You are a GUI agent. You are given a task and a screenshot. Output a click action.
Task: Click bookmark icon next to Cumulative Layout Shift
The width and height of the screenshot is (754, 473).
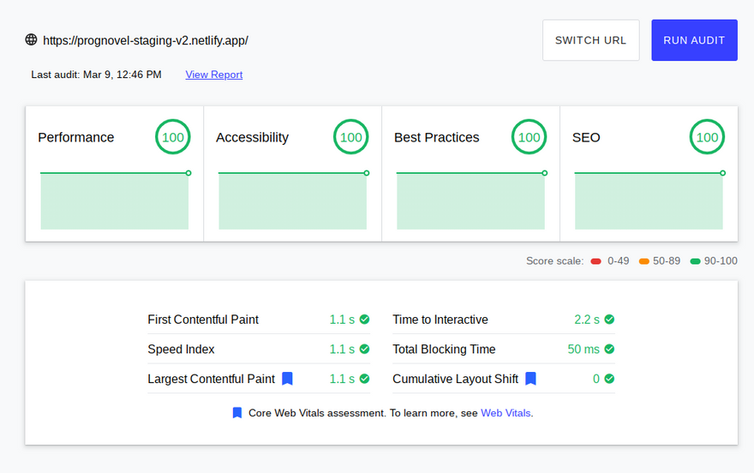coord(530,379)
